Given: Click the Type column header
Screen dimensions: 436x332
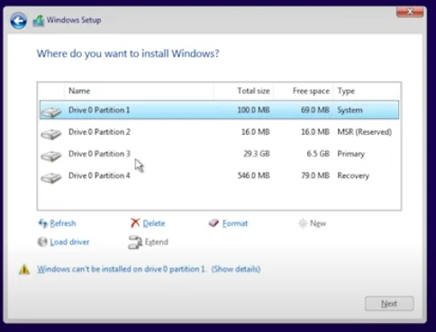Looking at the screenshot, I should 366,91.
